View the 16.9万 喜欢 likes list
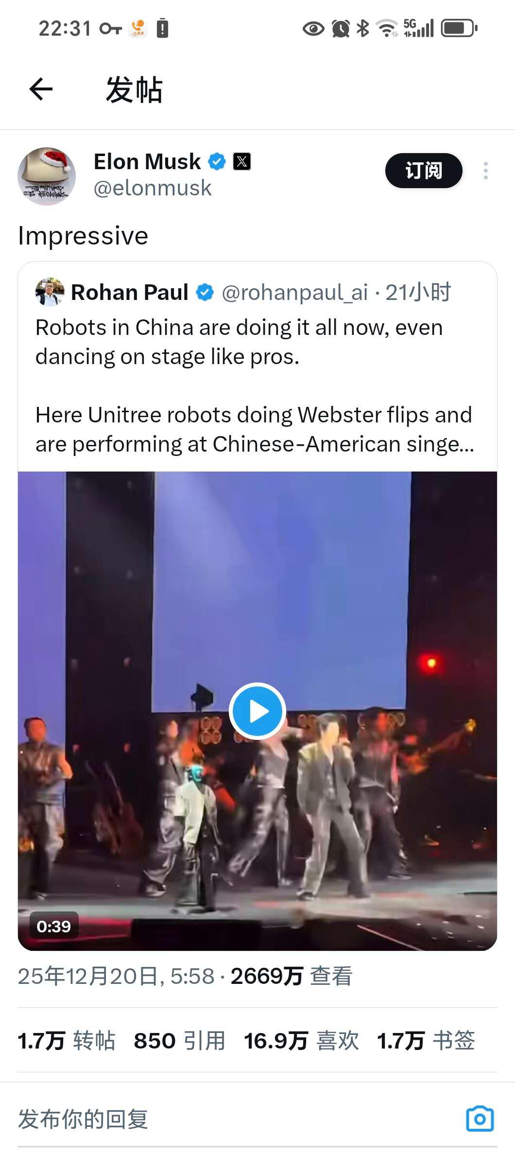515x1155 pixels. tap(301, 1041)
